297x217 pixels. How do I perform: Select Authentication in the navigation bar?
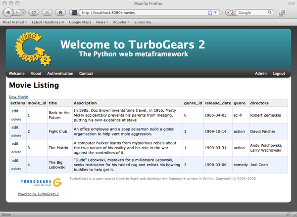[x=60, y=74]
